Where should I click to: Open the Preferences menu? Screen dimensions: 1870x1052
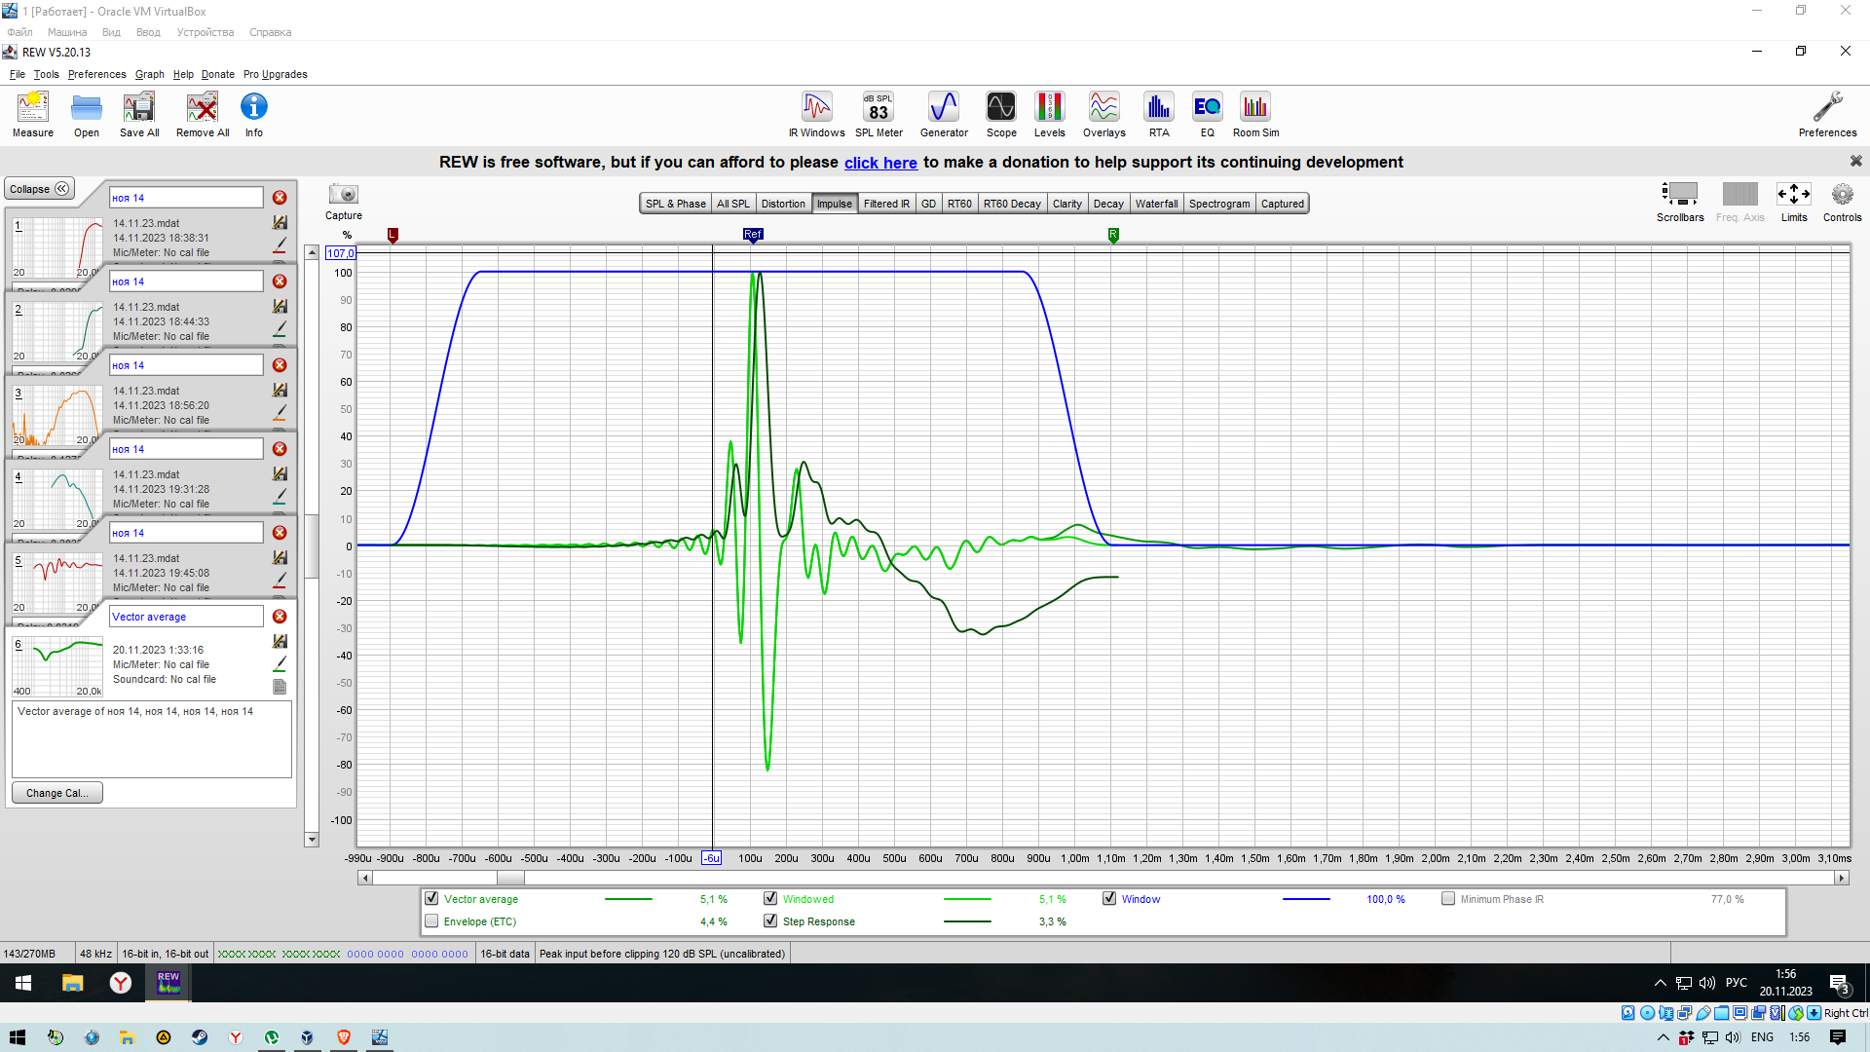pyautogui.click(x=96, y=74)
